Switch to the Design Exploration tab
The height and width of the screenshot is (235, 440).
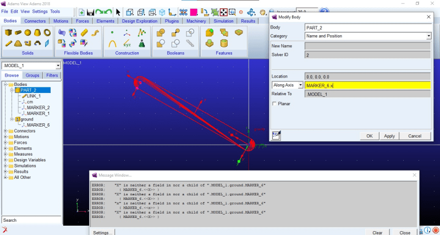click(140, 21)
